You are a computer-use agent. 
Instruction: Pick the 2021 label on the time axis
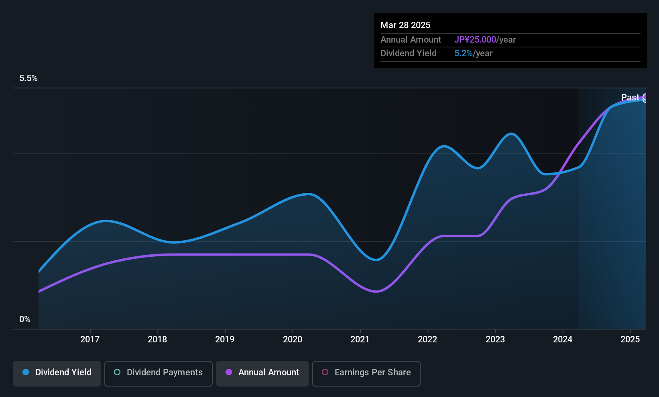click(360, 340)
